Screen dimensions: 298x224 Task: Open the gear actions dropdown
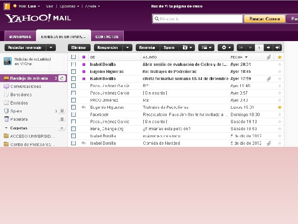[x=226, y=47]
